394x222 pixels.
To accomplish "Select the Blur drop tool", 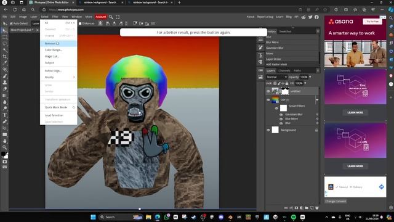I will coord(4,102).
